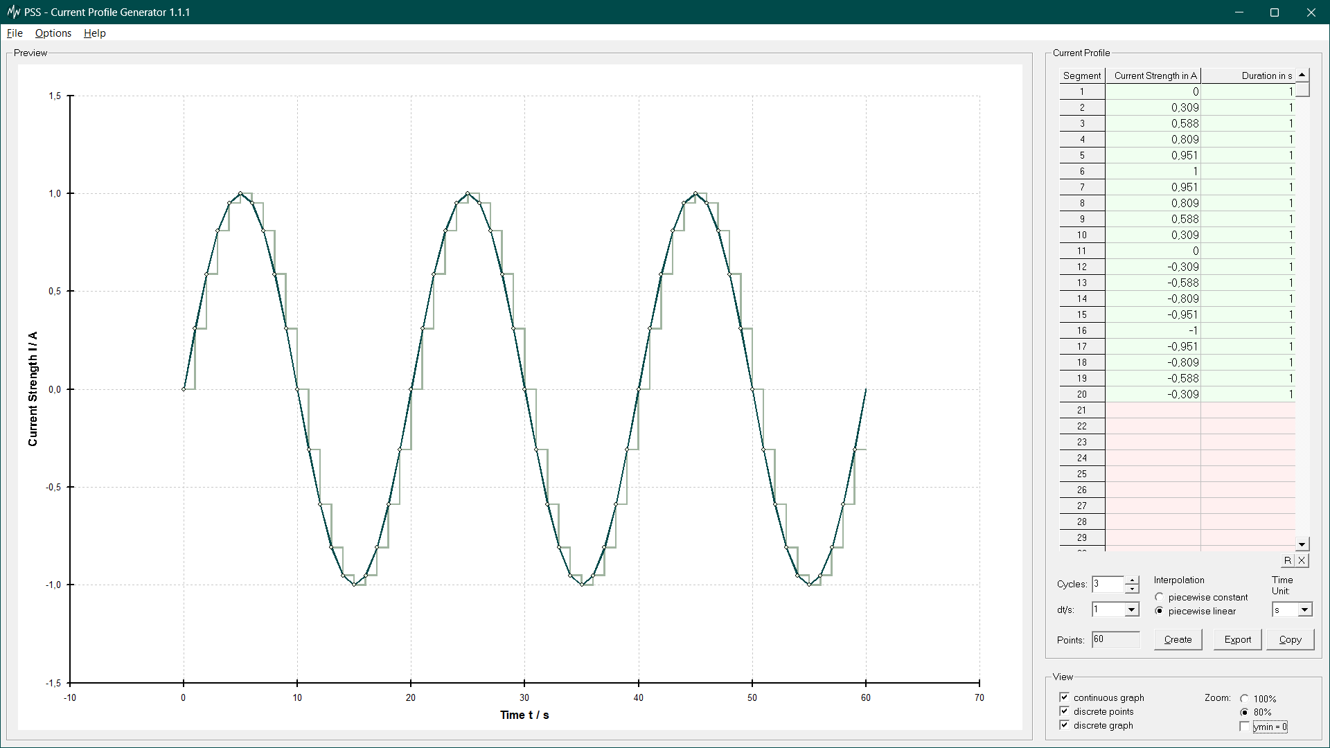Click row header for segment 15
1330x748 pixels.
point(1082,314)
